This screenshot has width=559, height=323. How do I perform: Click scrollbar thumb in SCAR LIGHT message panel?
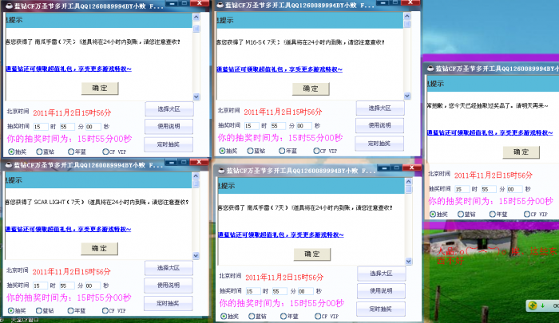click(196, 183)
